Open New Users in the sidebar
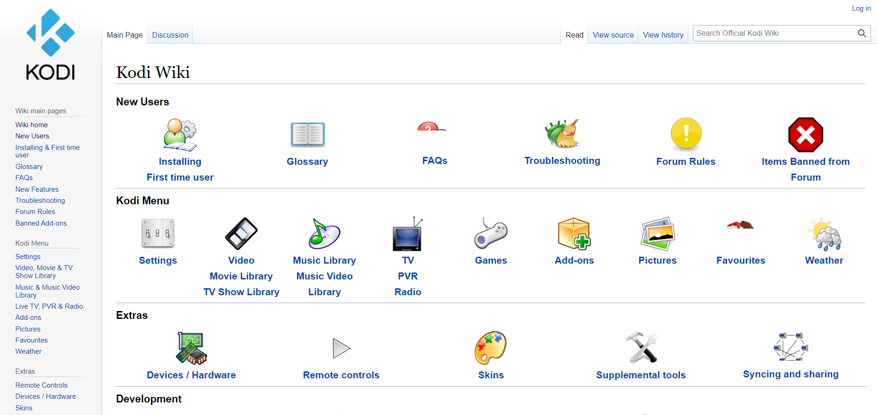 pos(32,136)
